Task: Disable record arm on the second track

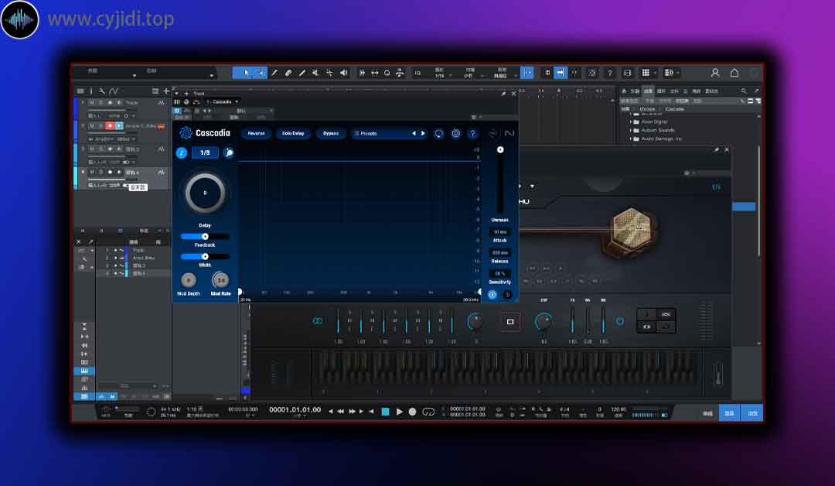Action: click(x=111, y=126)
